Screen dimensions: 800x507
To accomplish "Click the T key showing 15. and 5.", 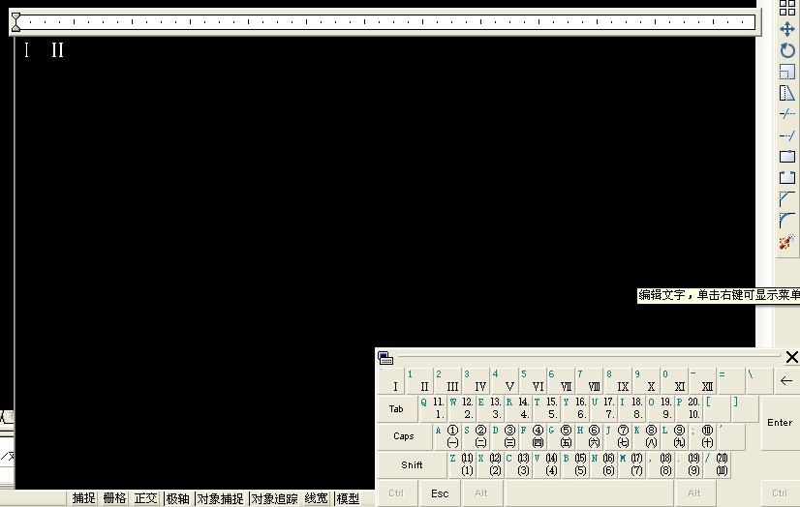I will pos(546,408).
